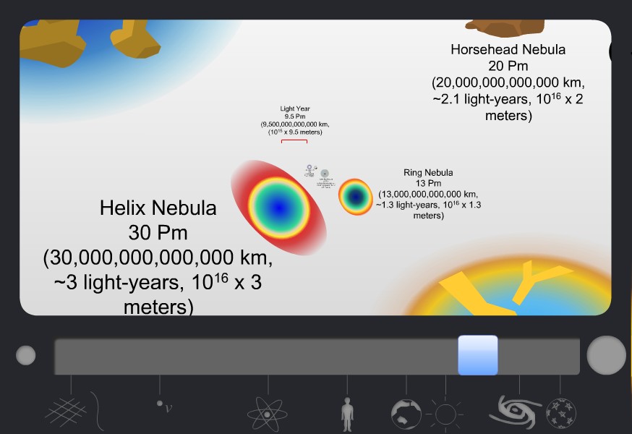Click the string-like curve icon beside the grid
Screen dimensions: 632x434
98,411
